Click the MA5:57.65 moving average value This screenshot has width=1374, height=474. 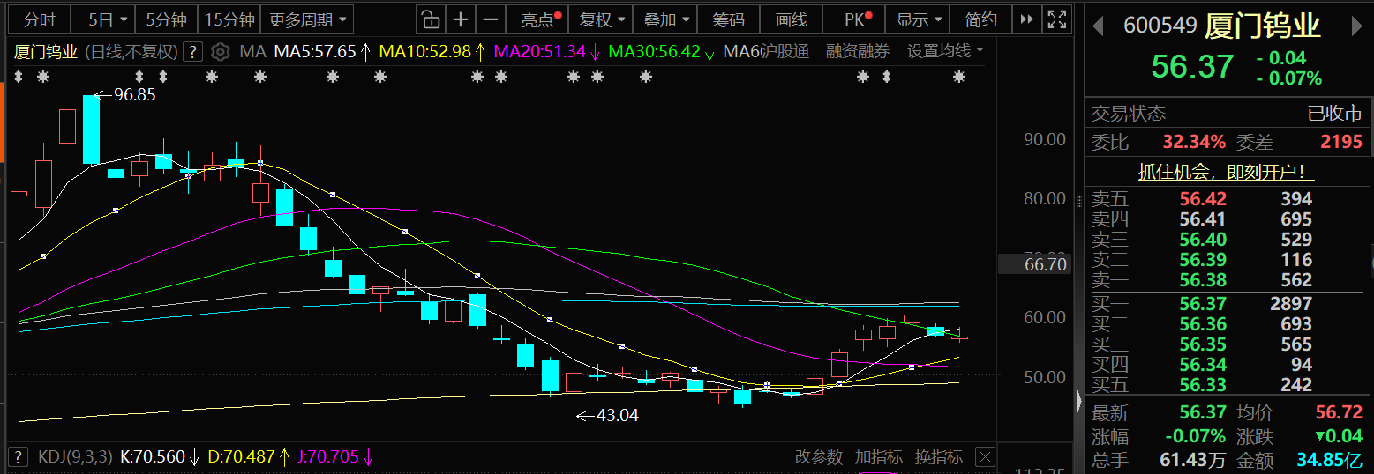point(315,52)
